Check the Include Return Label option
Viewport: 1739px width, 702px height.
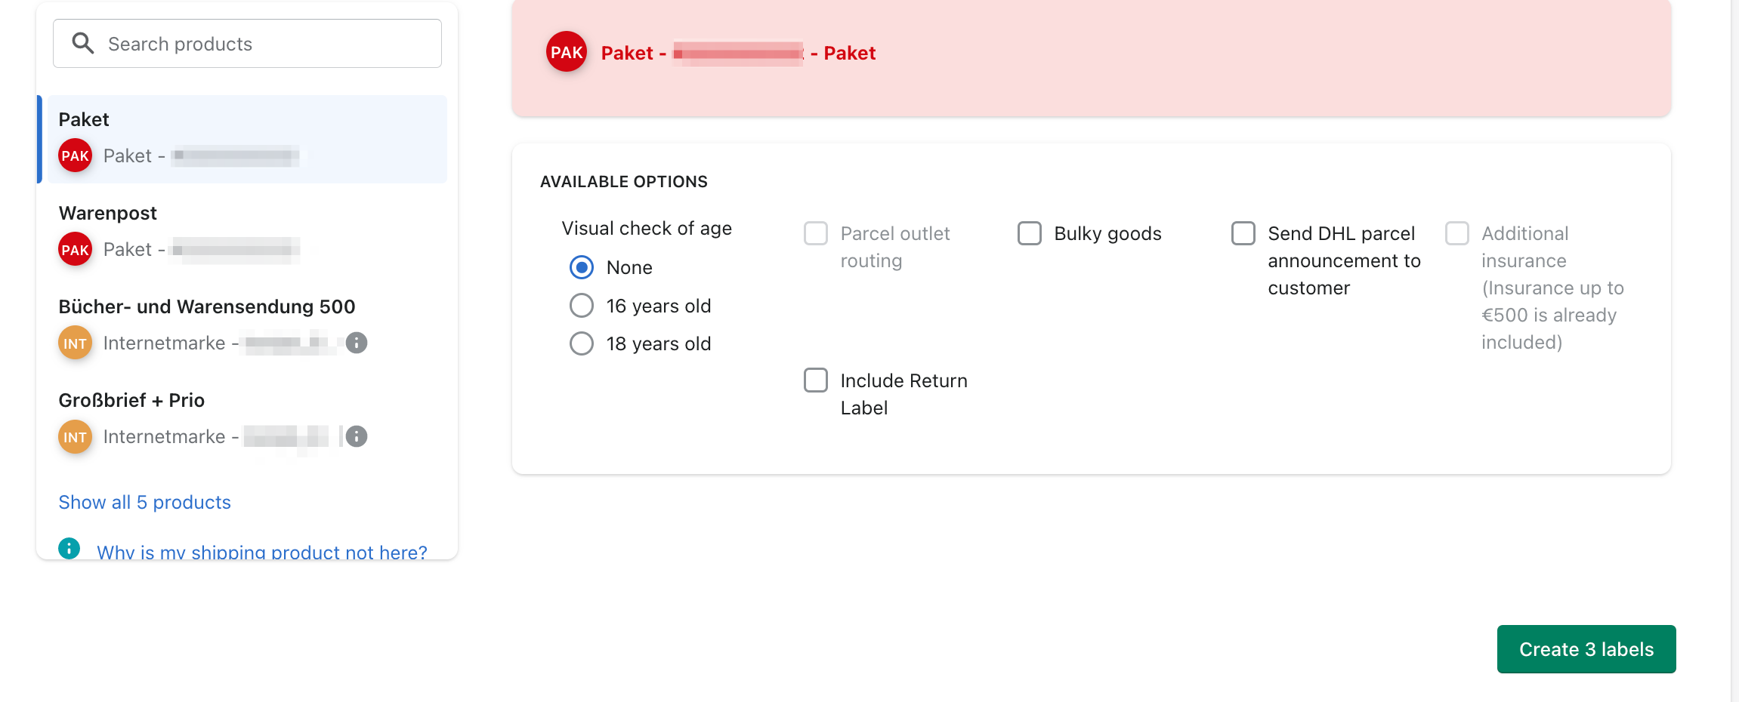coord(816,380)
